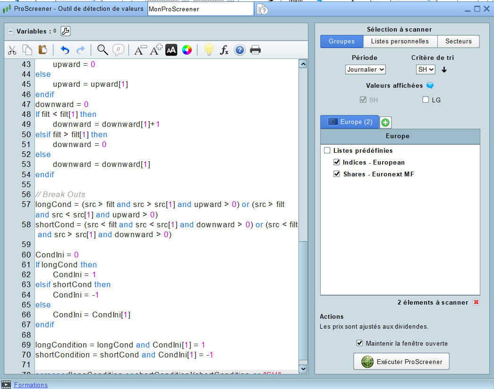
Task: Increase font size with A plus icon
Action: pos(156,50)
